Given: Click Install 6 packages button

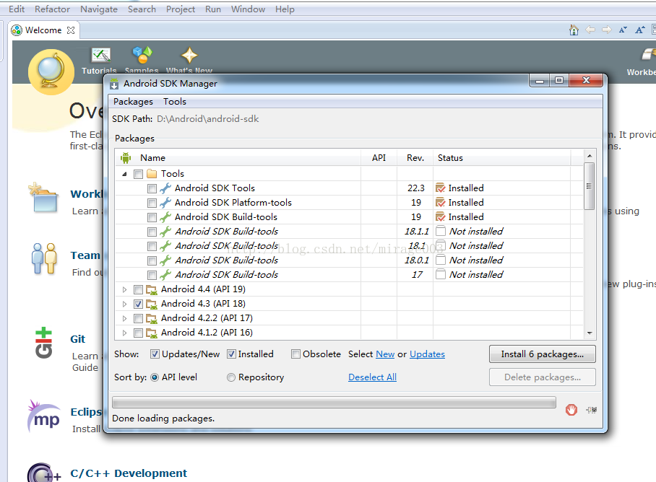Looking at the screenshot, I should (x=542, y=354).
